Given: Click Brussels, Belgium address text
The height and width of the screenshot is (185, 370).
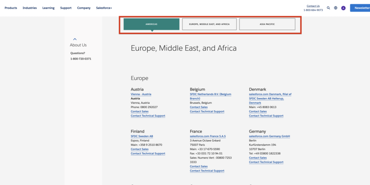Looking at the screenshot, I should [x=201, y=103].
